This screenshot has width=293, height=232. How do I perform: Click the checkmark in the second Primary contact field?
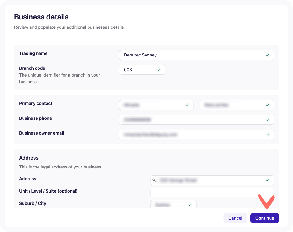(268, 105)
